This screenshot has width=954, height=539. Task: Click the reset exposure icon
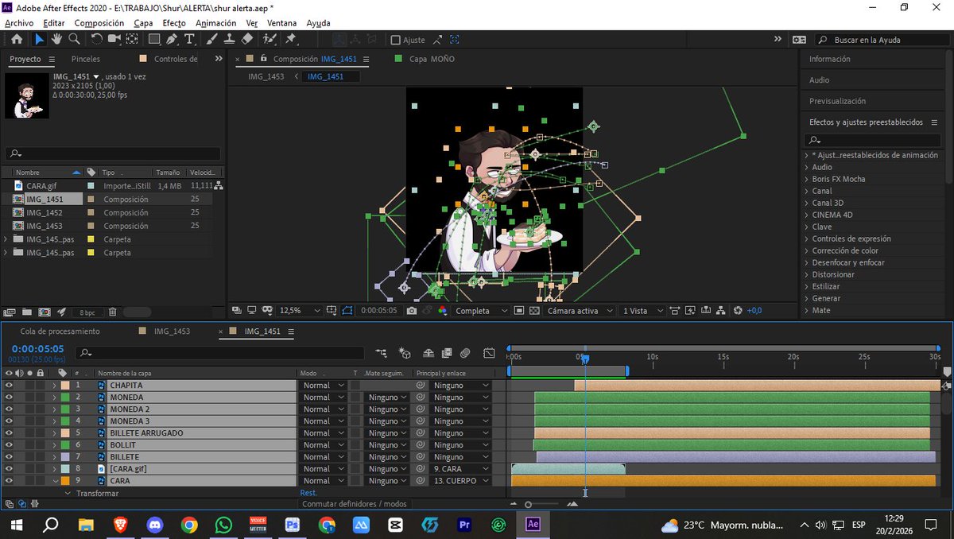[x=738, y=311]
